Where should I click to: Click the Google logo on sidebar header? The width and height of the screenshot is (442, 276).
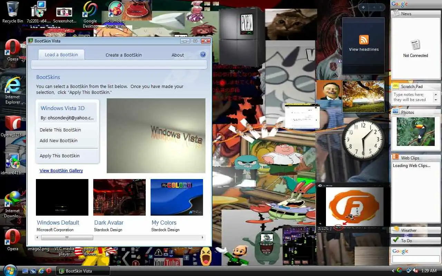[400, 4]
